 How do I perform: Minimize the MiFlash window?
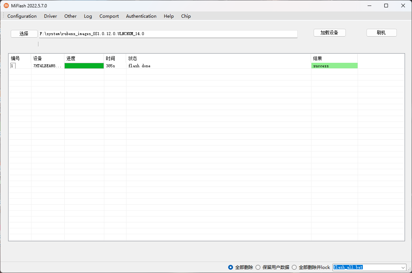point(369,6)
